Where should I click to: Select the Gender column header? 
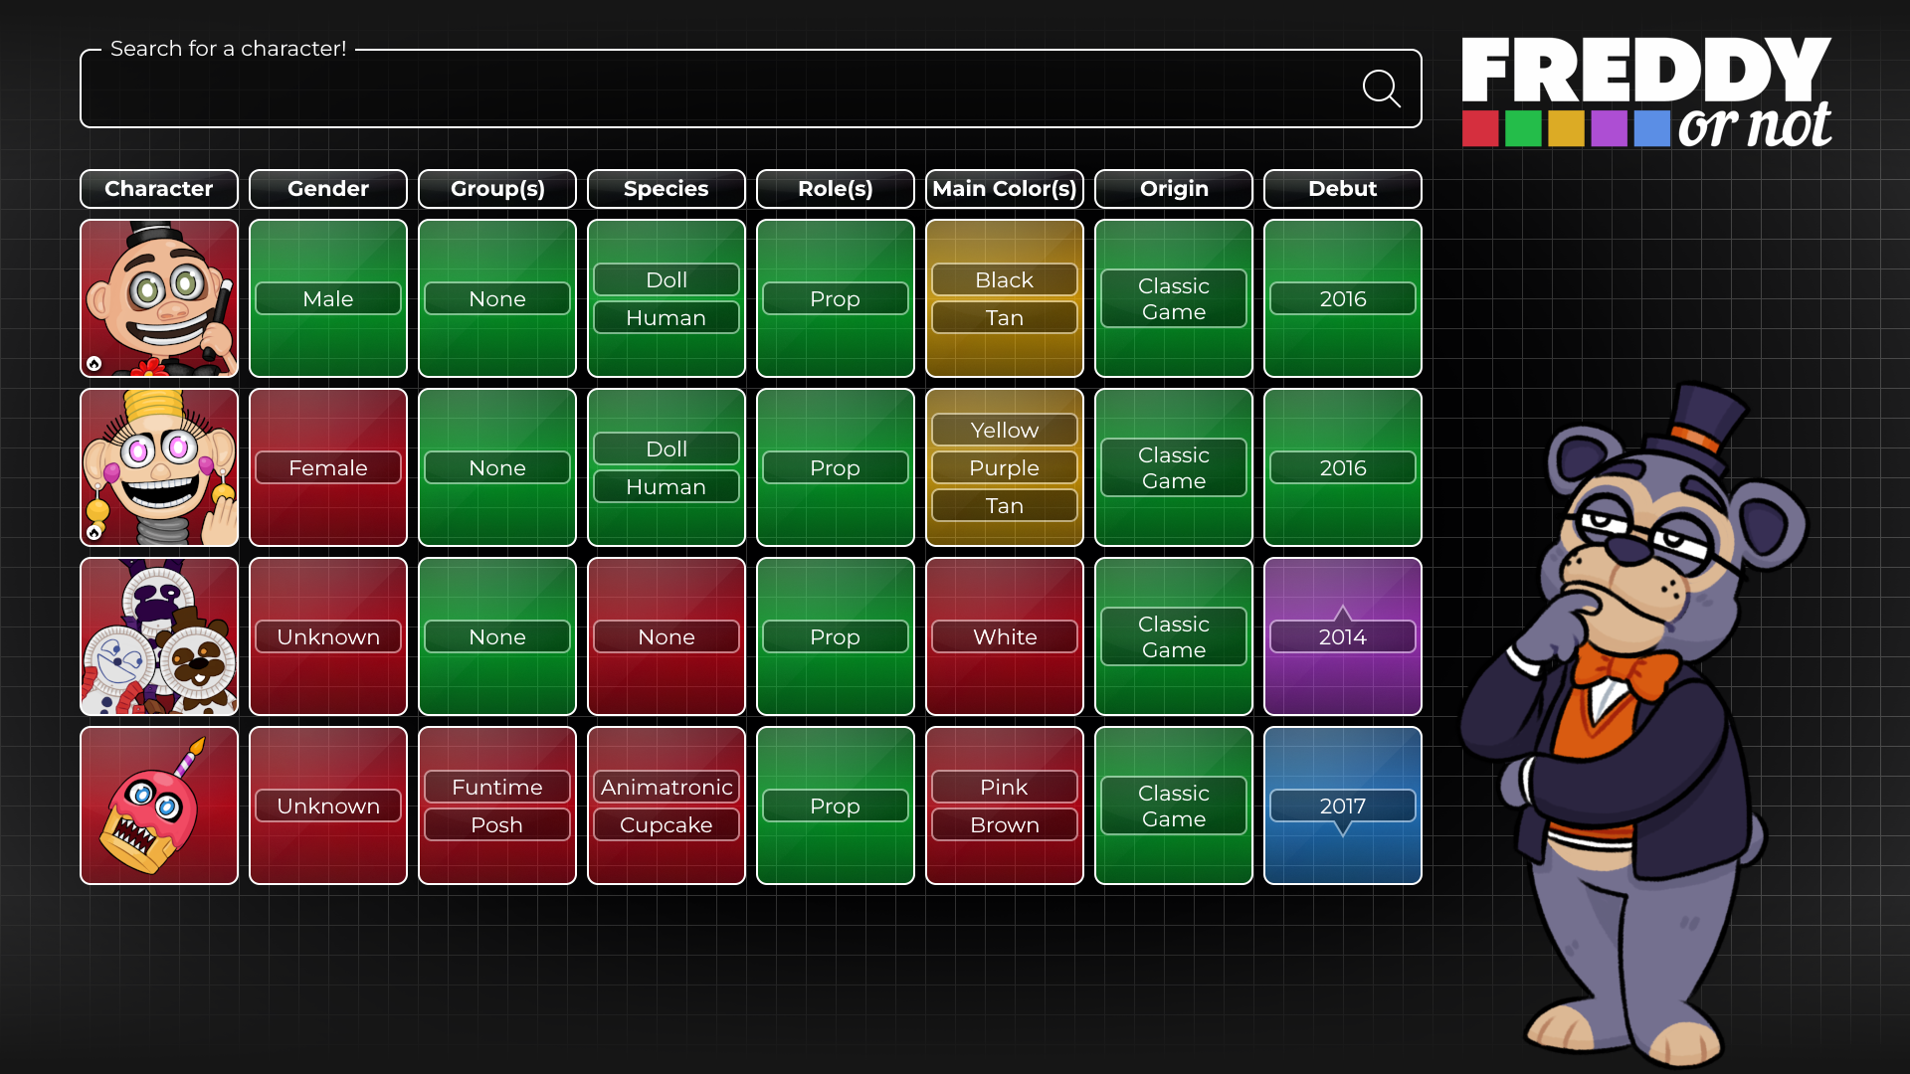point(328,189)
